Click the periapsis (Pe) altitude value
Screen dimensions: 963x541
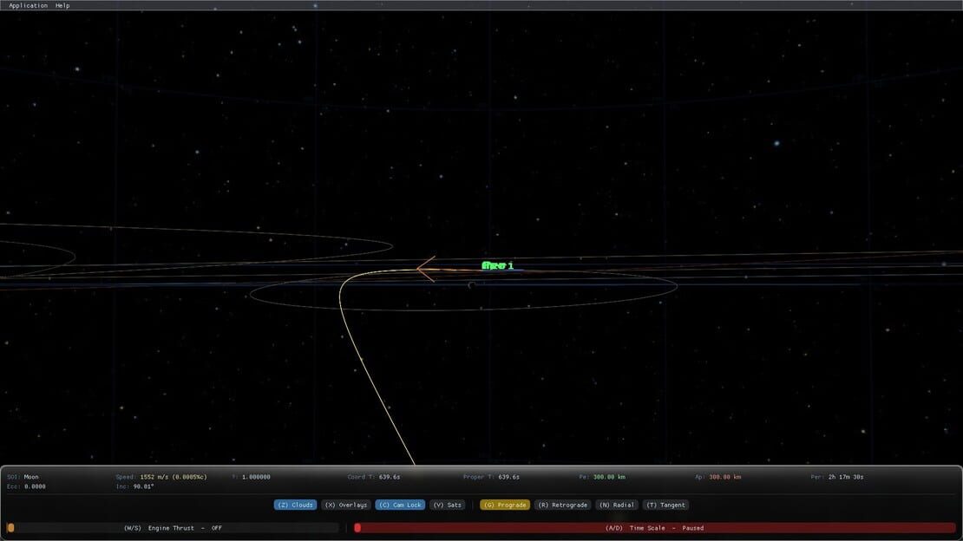point(609,477)
